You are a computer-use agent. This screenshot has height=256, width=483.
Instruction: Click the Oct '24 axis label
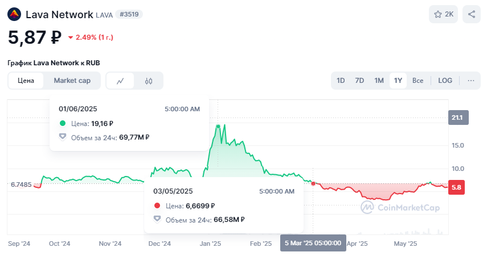click(59, 244)
